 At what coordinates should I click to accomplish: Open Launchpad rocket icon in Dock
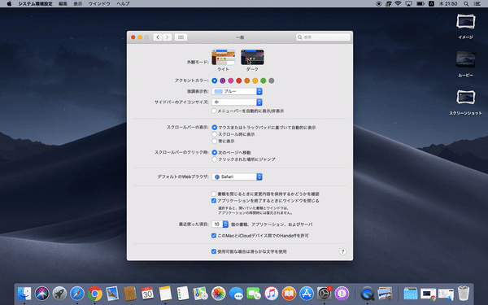tap(59, 294)
